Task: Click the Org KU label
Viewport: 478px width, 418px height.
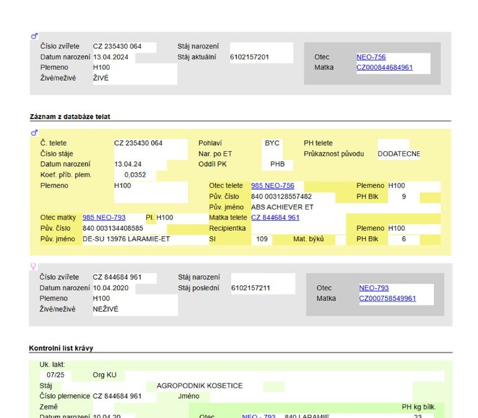Action: [105, 375]
